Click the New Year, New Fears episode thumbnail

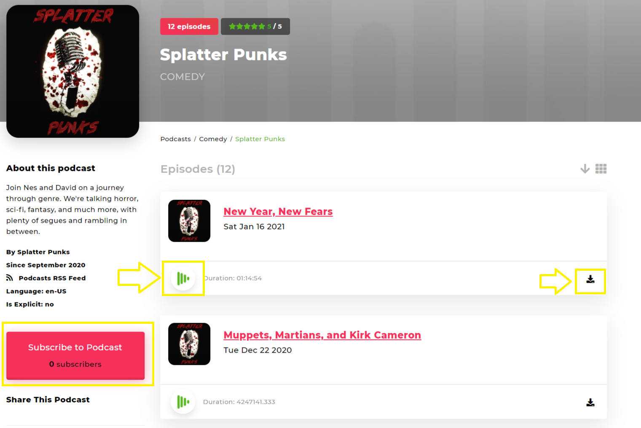[x=189, y=221]
